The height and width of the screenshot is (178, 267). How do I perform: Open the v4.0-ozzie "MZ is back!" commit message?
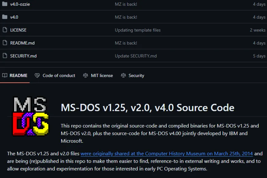(126, 4)
